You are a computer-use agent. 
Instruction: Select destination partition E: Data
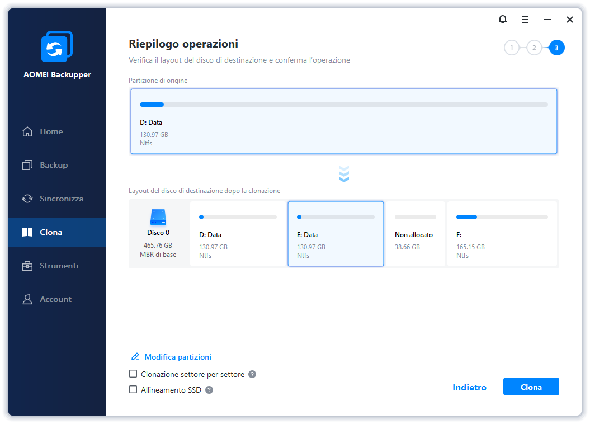pos(336,234)
